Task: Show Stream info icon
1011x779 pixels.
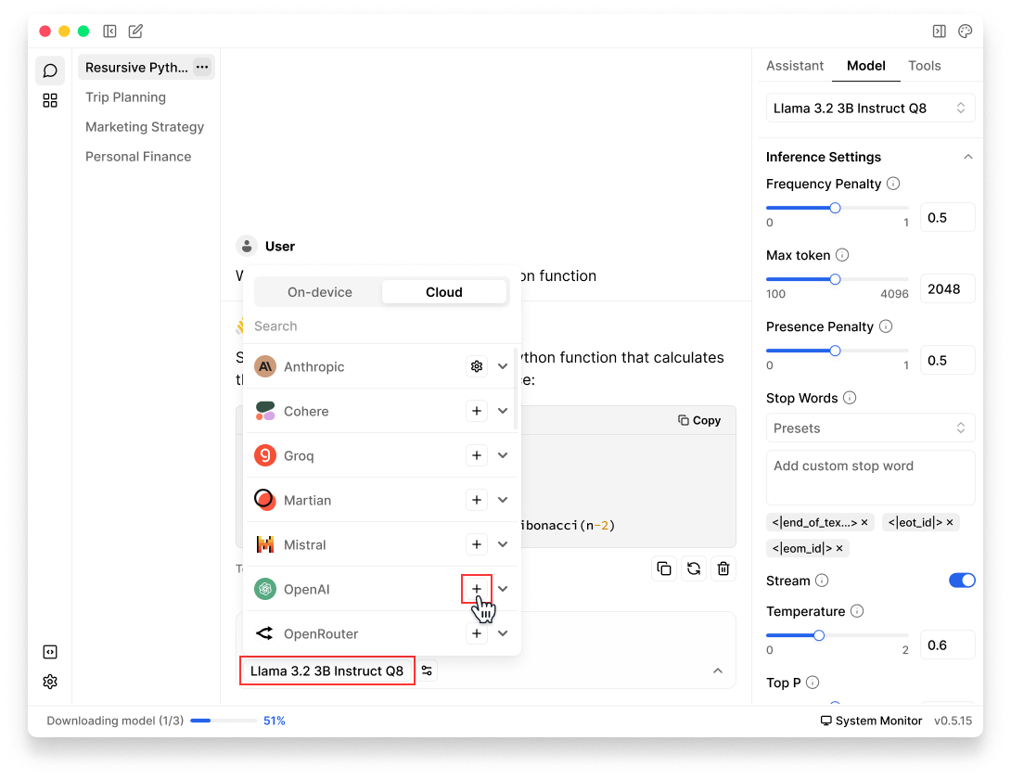Action: pyautogui.click(x=822, y=581)
